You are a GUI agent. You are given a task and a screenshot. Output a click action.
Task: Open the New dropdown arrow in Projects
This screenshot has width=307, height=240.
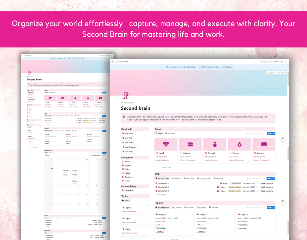pyautogui.click(x=274, y=208)
